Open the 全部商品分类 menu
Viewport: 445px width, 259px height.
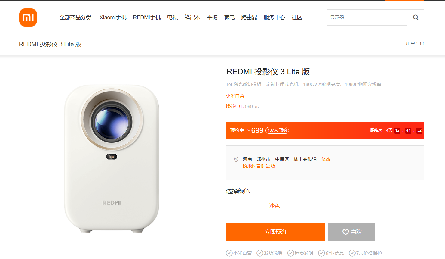[x=75, y=17]
